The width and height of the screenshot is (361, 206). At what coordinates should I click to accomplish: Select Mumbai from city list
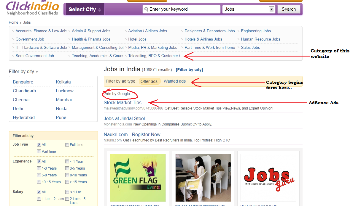point(63,99)
